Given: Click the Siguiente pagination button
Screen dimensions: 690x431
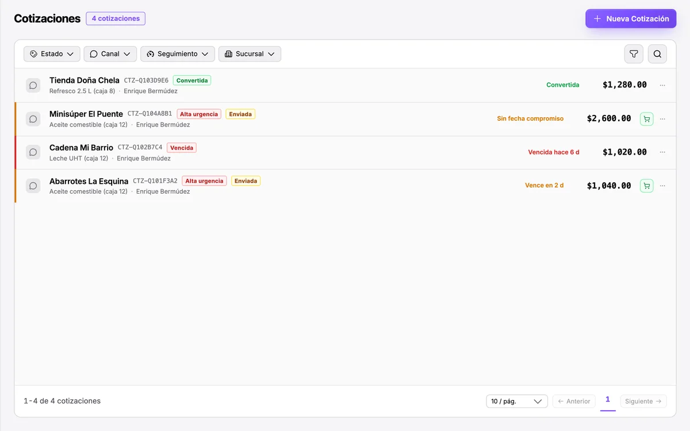Looking at the screenshot, I should click(643, 401).
